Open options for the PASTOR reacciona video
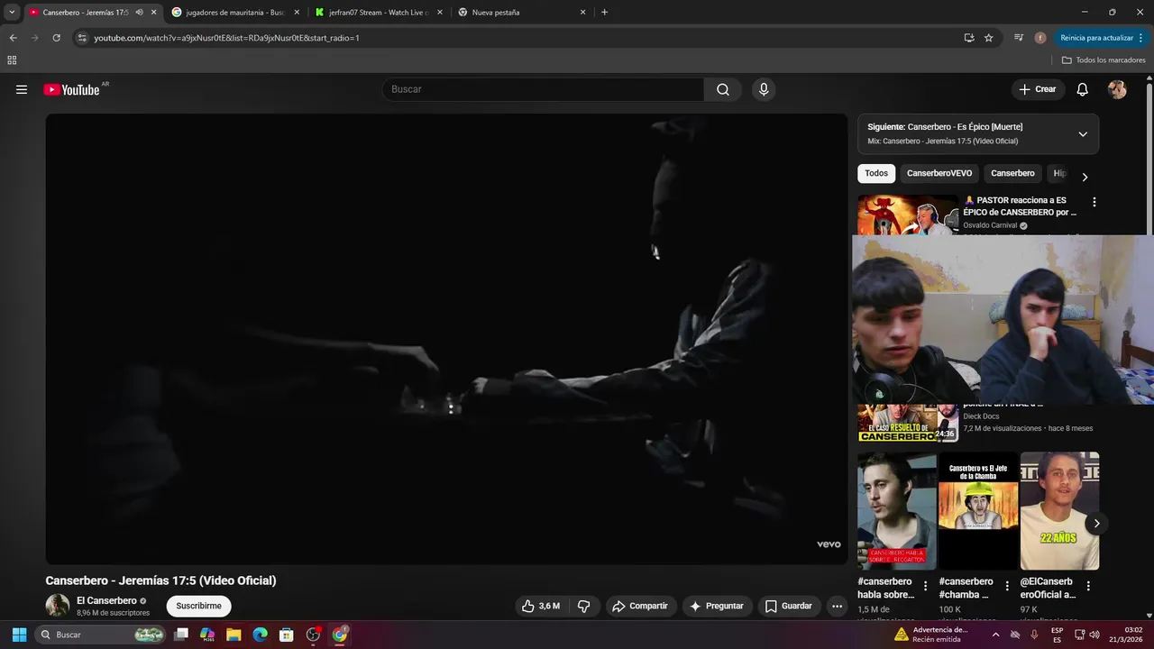 coord(1094,203)
